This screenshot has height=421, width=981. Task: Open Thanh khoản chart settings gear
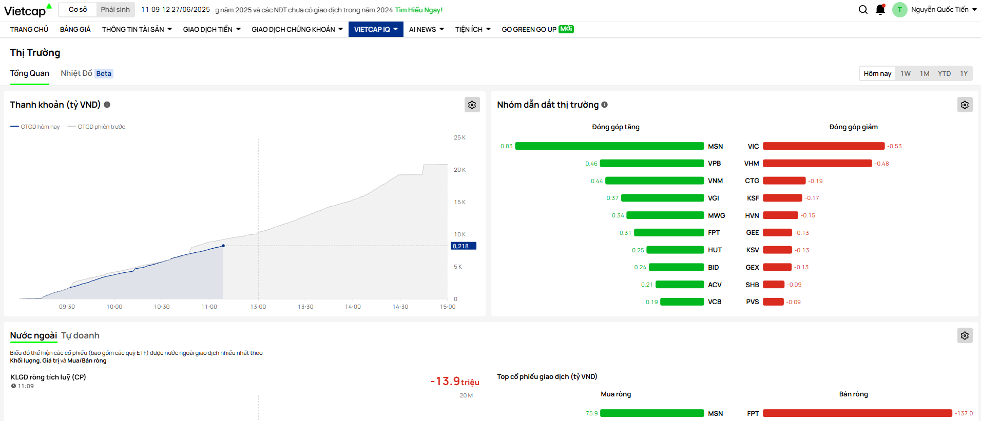472,105
